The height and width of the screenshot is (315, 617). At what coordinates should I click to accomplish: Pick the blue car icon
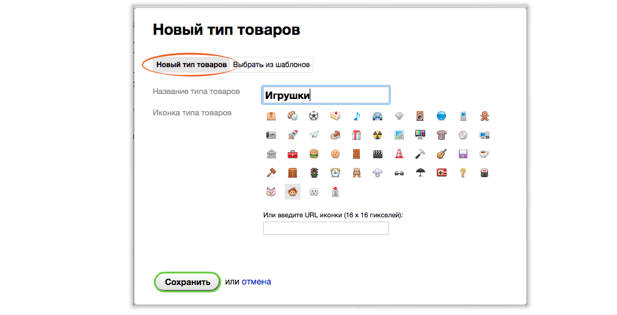(378, 116)
